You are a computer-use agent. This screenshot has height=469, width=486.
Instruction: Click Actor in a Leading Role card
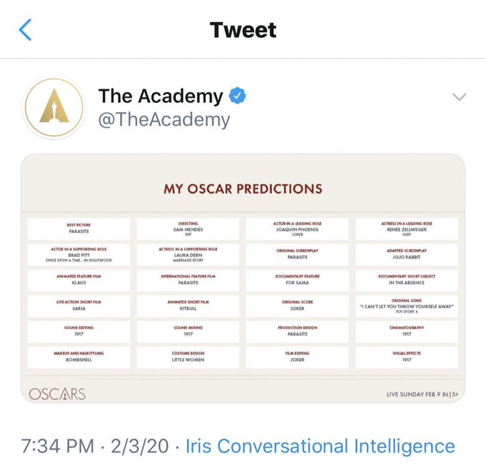pyautogui.click(x=297, y=228)
